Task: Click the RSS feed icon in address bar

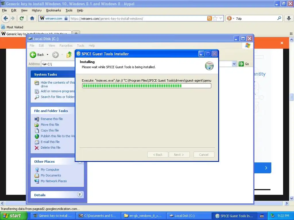Action: pyautogui.click(x=209, y=18)
